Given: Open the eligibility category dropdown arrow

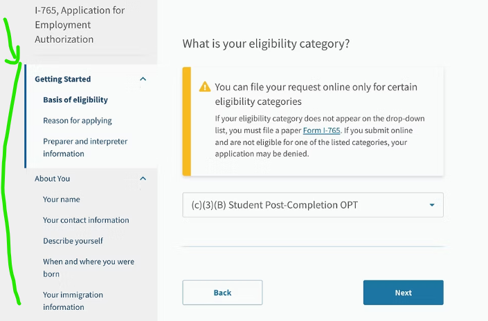Looking at the screenshot, I should 432,205.
